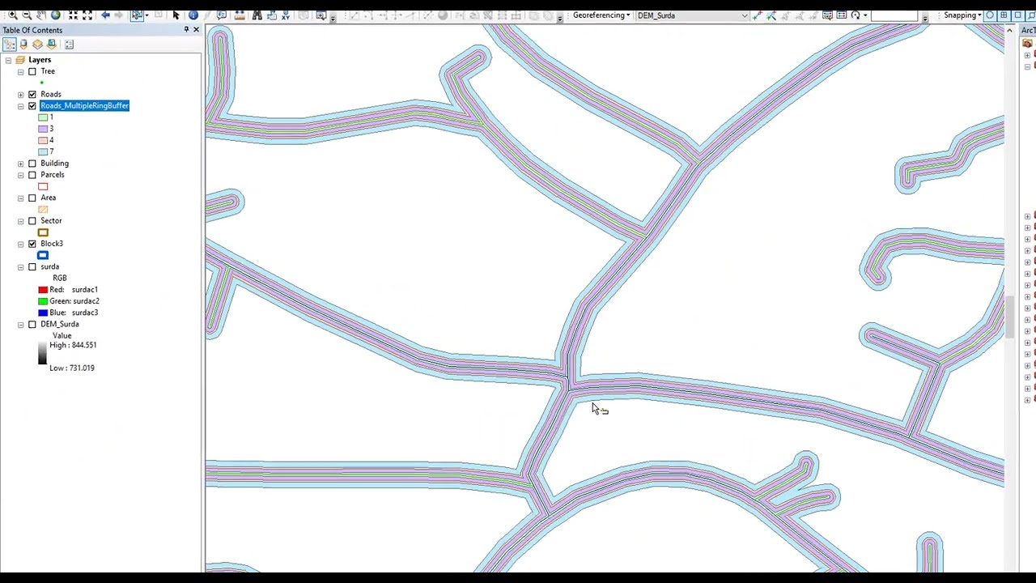The height and width of the screenshot is (583, 1036).
Task: Open the Georeferencing dropdown menu
Action: [x=601, y=15]
